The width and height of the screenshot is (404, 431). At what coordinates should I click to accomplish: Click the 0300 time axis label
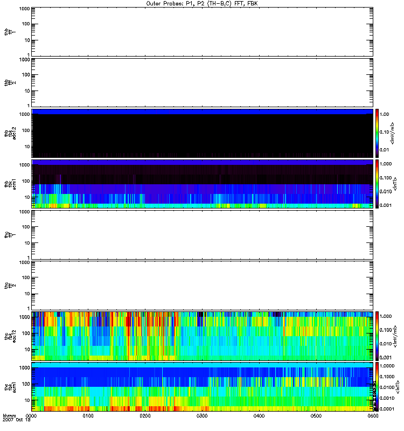202,416
